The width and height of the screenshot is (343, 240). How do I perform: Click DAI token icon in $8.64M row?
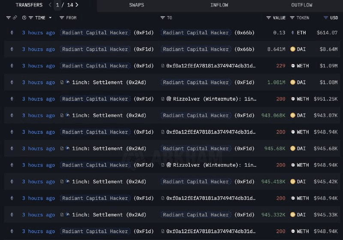click(x=293, y=49)
